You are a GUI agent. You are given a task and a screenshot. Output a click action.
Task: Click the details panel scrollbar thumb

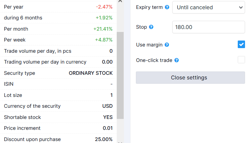pyautogui.click(x=120, y=75)
